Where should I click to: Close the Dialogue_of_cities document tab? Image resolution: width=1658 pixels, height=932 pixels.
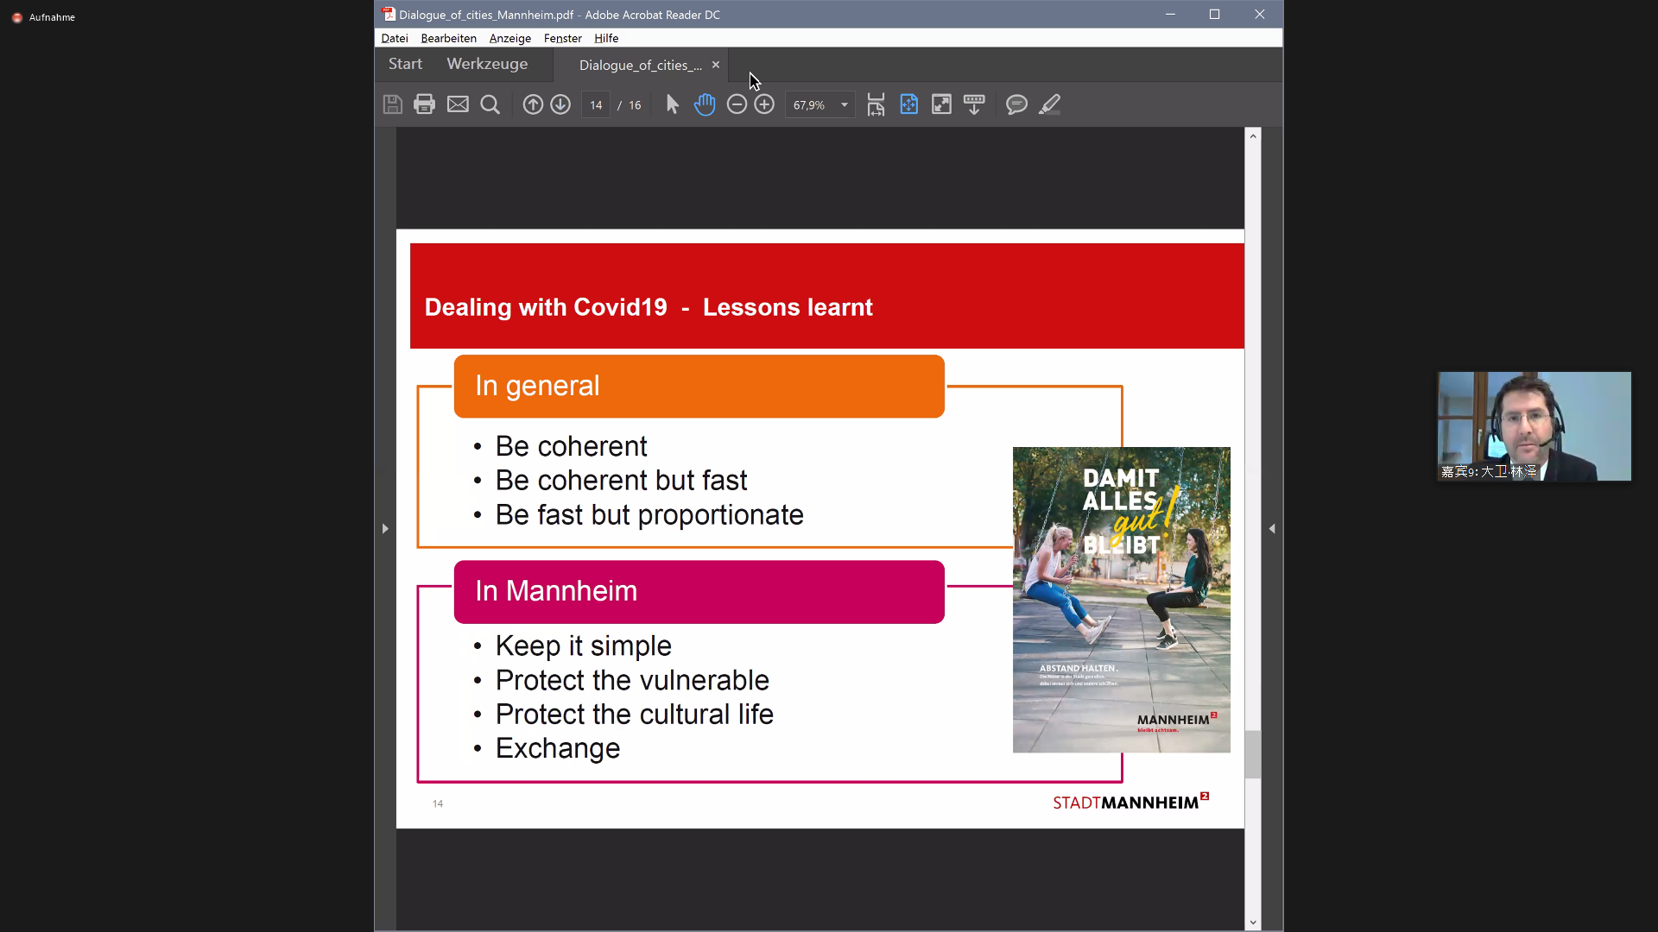tap(715, 65)
